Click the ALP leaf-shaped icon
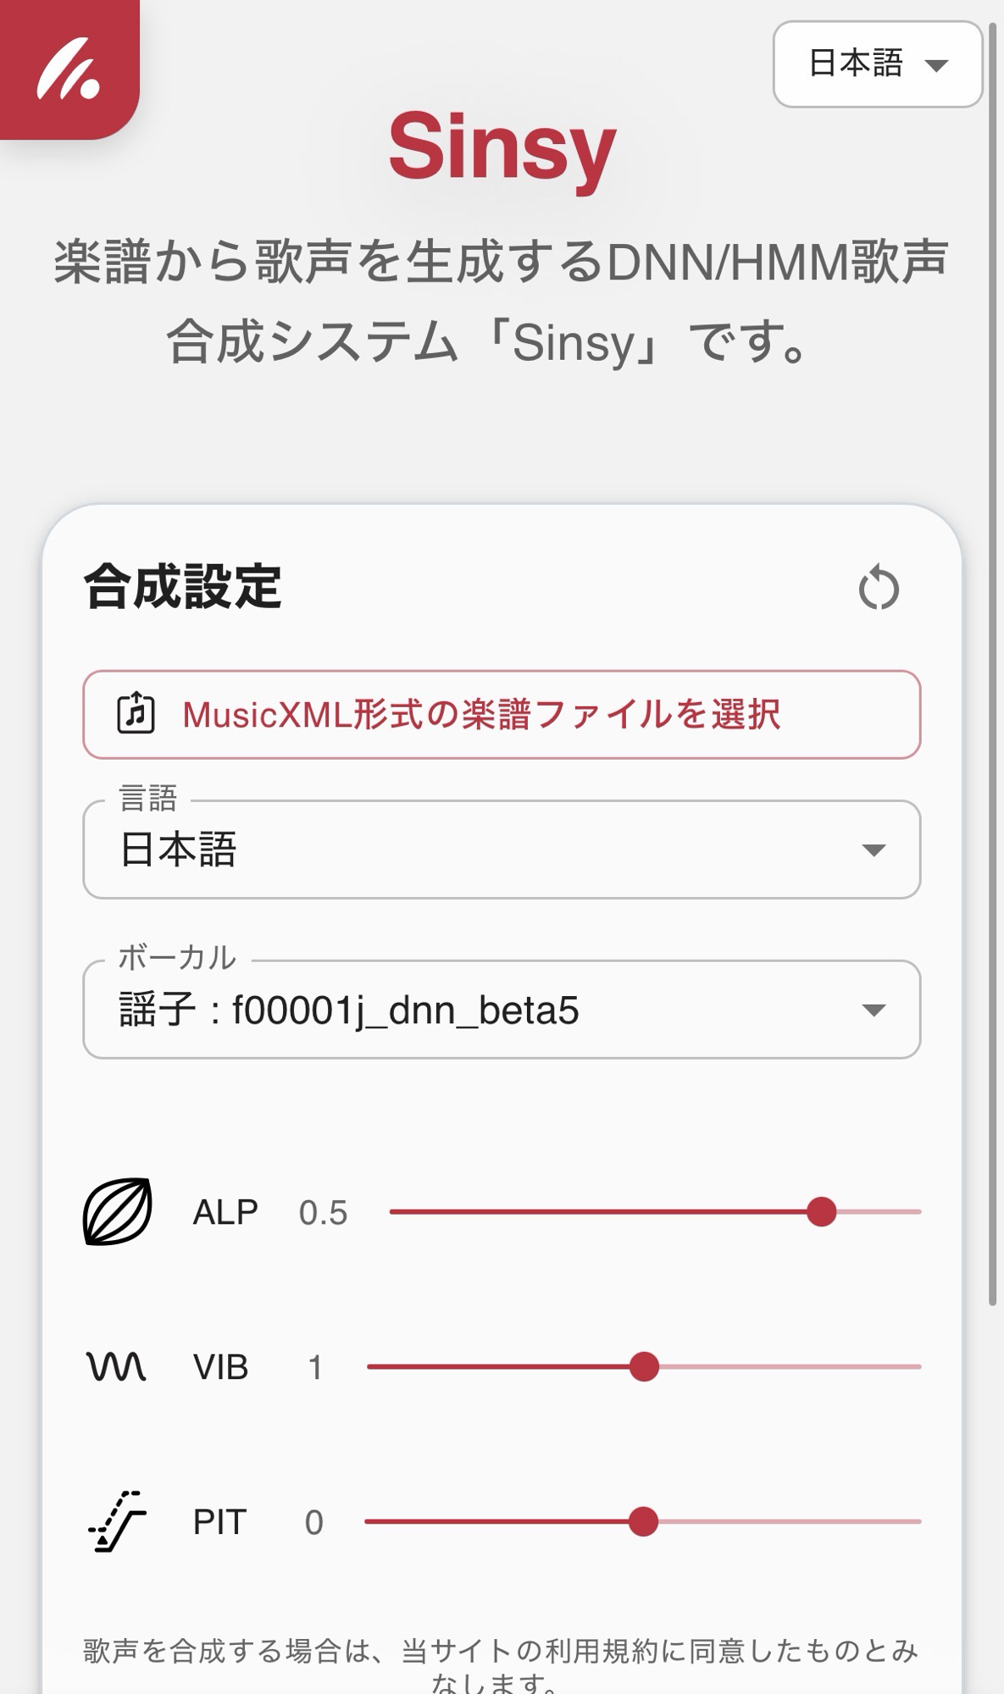 click(x=118, y=1212)
